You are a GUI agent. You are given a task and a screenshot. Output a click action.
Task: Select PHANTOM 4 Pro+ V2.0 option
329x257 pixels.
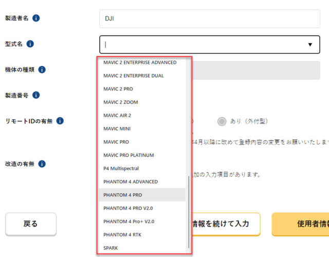click(x=142, y=222)
